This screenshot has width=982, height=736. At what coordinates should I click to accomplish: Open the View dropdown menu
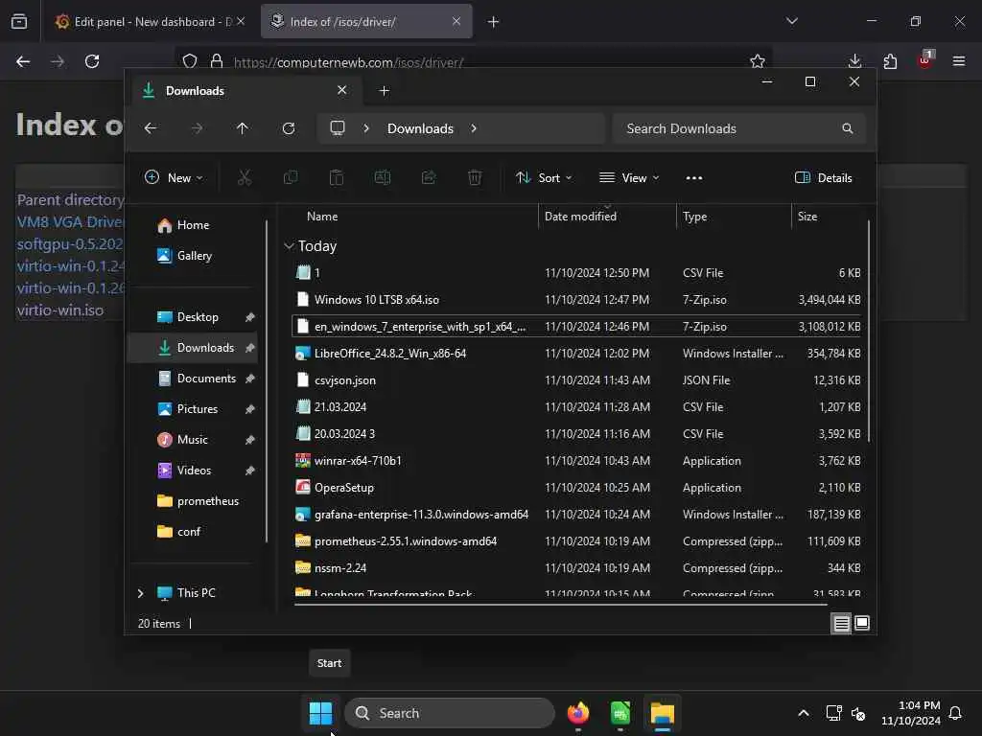click(629, 177)
